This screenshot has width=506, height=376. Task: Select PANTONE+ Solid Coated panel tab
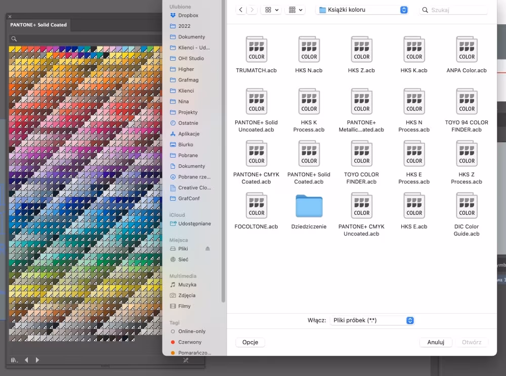38,25
